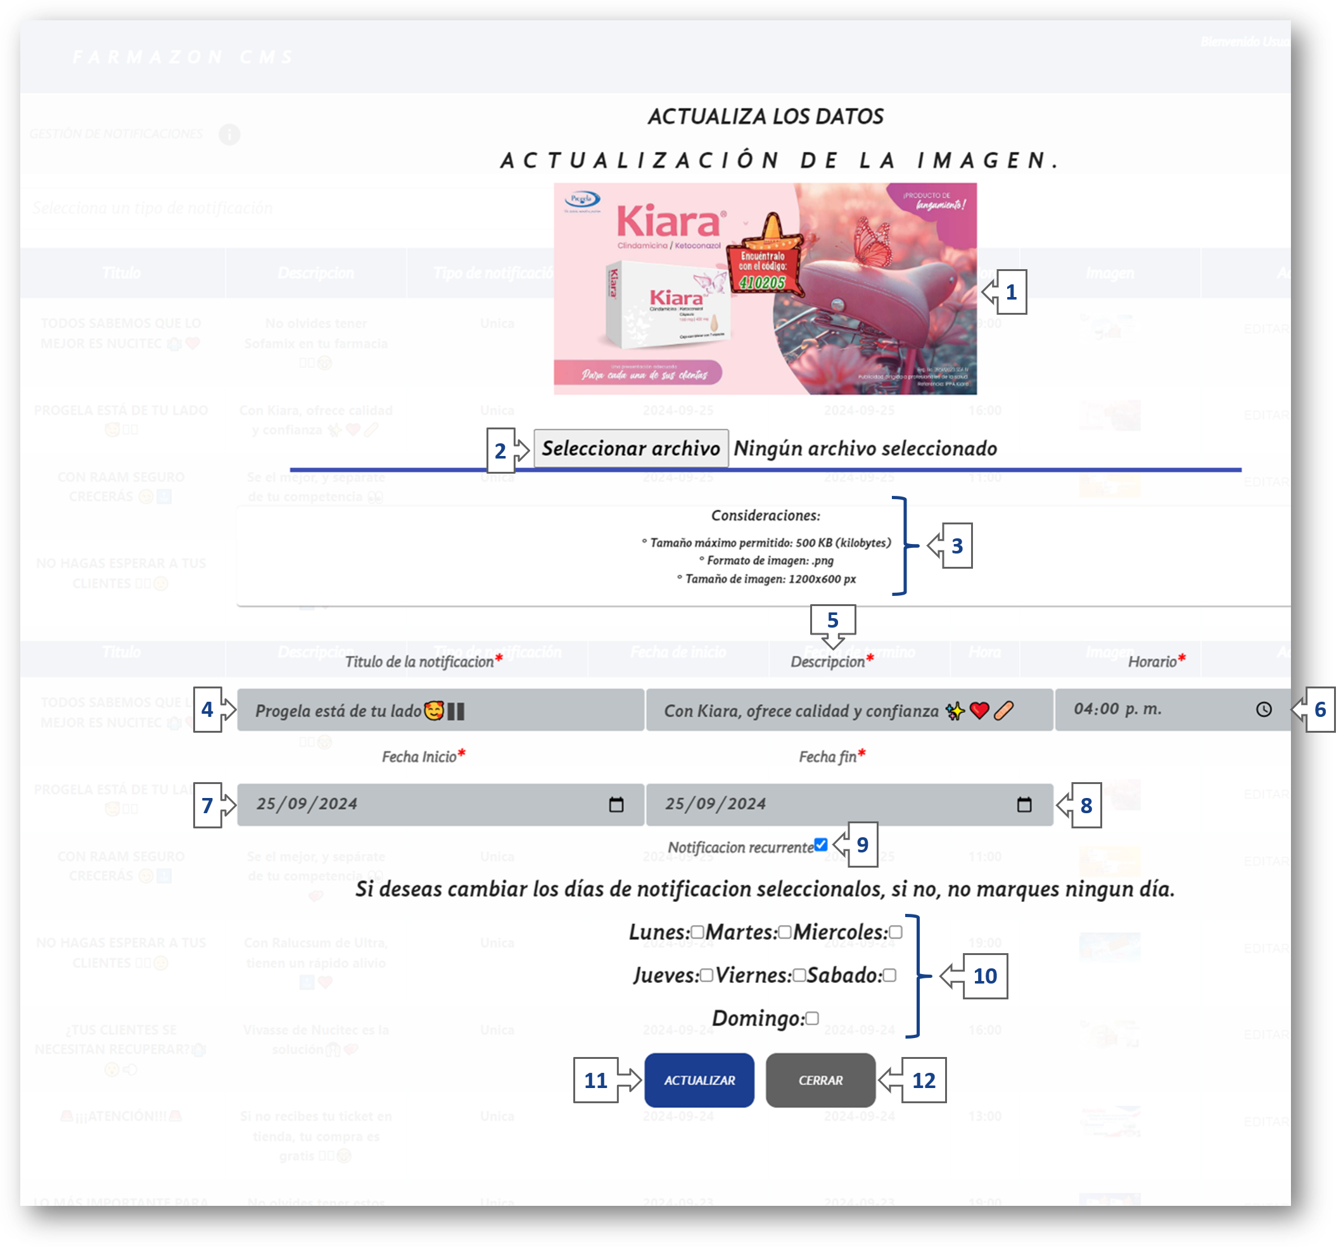Viewport: 1341px width, 1247px height.
Task: Click the 'Ningún archivo seleccionado' text
Action: [865, 448]
